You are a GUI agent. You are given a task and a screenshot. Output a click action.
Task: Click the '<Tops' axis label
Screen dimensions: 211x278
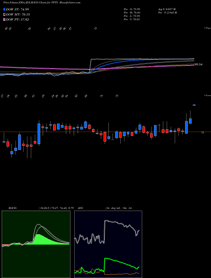207,28
